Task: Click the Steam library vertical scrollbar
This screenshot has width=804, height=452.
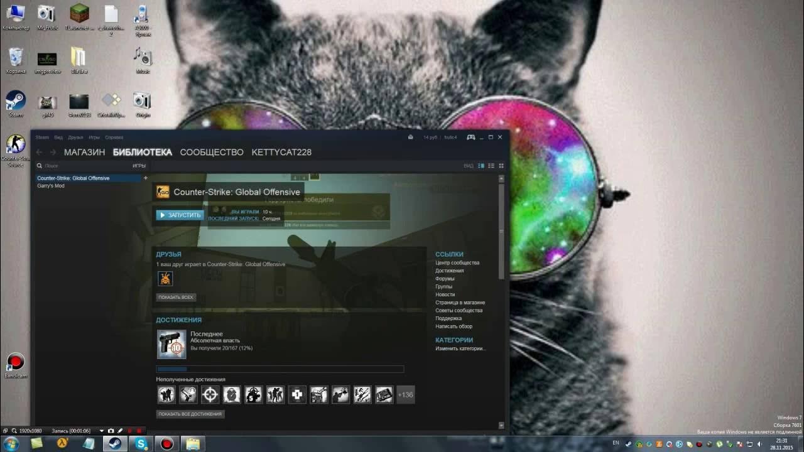Action: pos(501,230)
